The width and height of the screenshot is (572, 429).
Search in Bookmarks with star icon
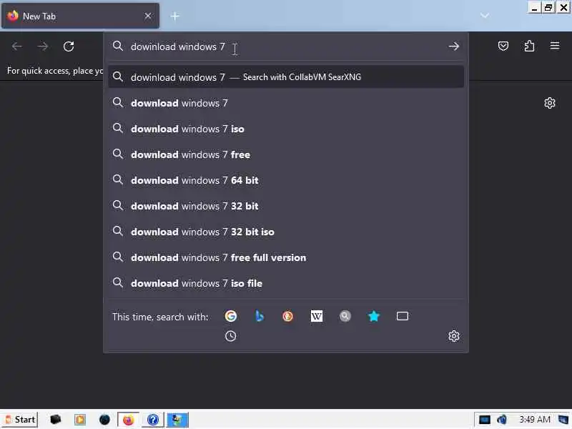[373, 316]
